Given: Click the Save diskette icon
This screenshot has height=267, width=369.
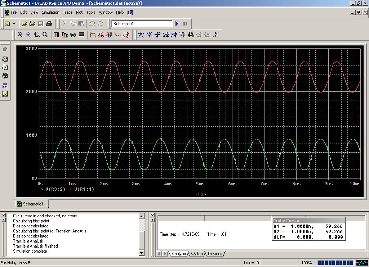Looking at the screenshot, I should tap(41, 24).
